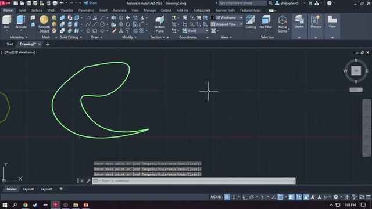Toggle polar tracking in status bar
This screenshot has height=209, width=372.
pos(252,197)
